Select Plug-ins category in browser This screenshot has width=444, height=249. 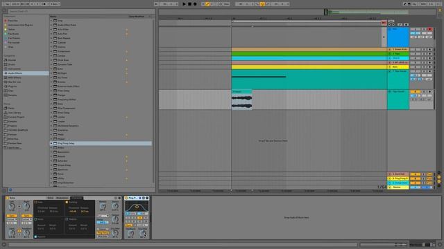12,86
